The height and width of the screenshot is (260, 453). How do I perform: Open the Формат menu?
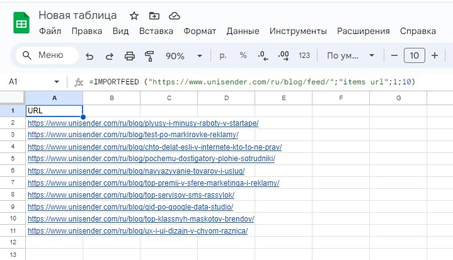coord(200,31)
